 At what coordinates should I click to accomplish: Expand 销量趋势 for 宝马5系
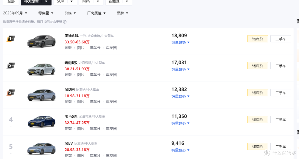point(181,123)
